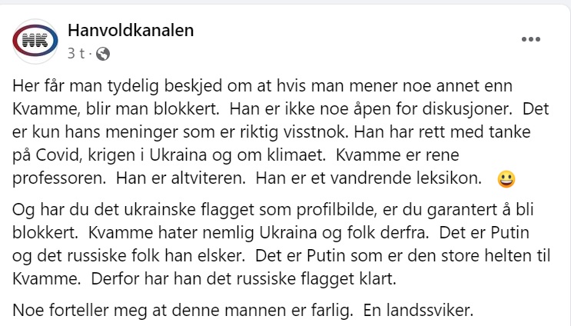571x326 pixels.
Task: Open the three-dot post options menu
Action: (x=530, y=39)
